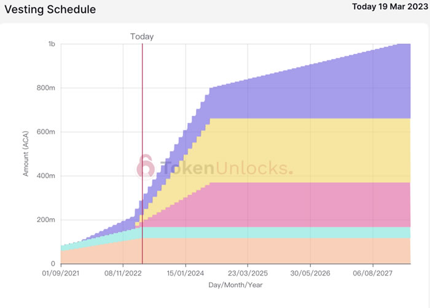Click the 800m y-axis label
The width and height of the screenshot is (430, 308).
[x=47, y=88]
